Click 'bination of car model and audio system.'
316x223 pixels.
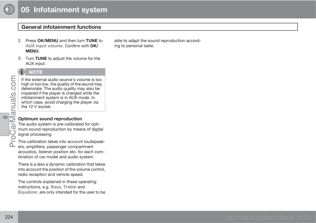point(56,157)
